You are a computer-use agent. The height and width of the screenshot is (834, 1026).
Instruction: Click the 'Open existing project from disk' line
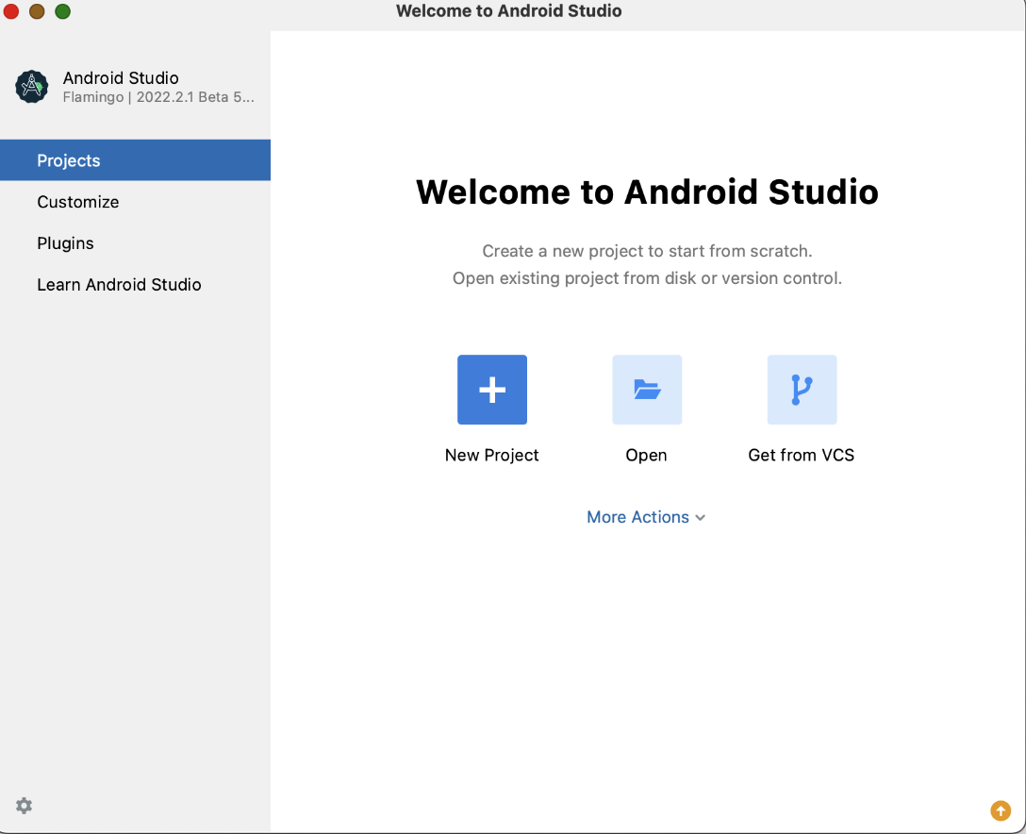pos(647,278)
